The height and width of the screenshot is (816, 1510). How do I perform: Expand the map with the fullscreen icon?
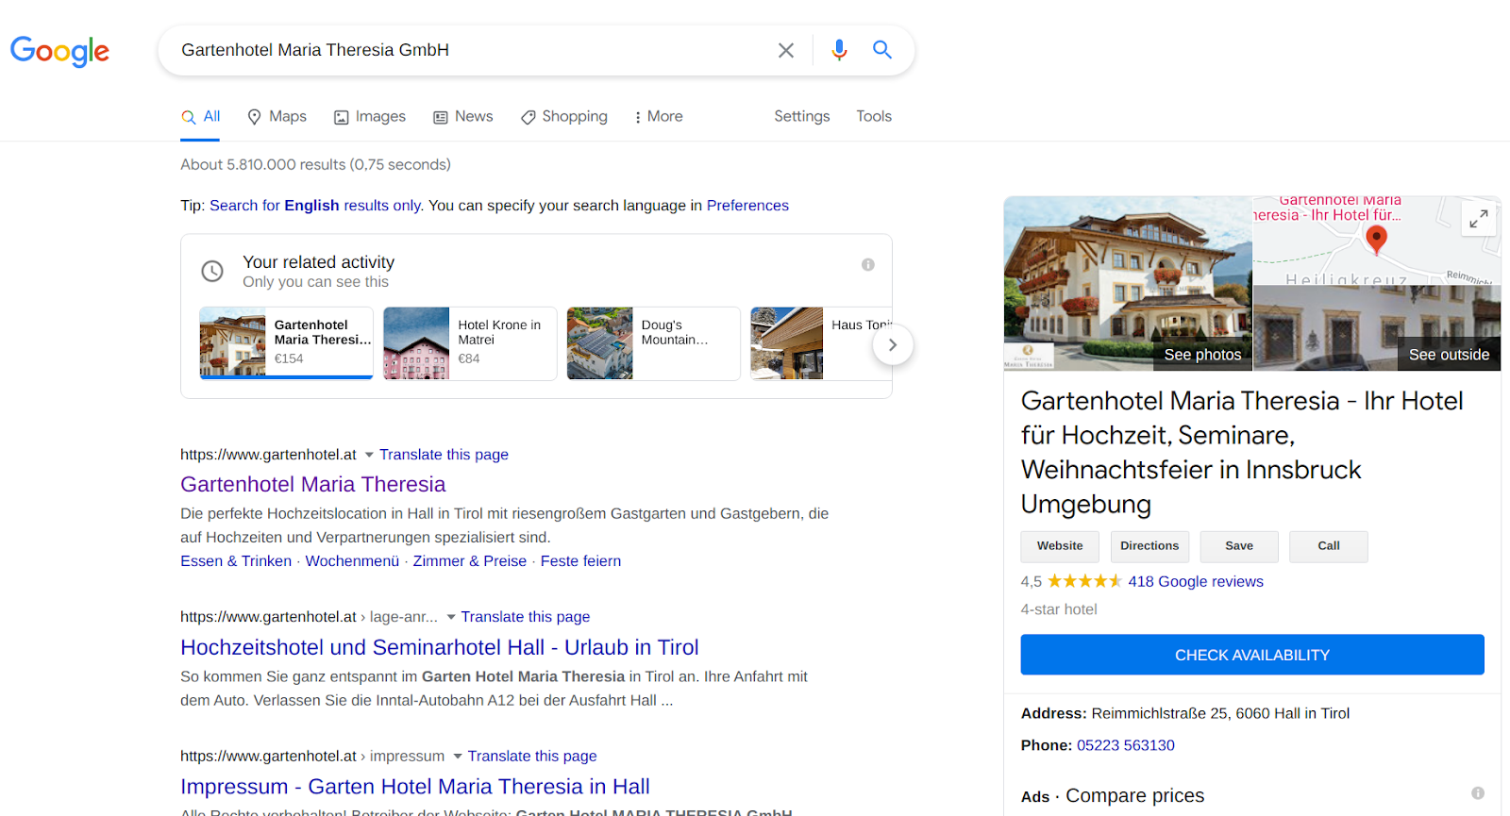[x=1479, y=219]
